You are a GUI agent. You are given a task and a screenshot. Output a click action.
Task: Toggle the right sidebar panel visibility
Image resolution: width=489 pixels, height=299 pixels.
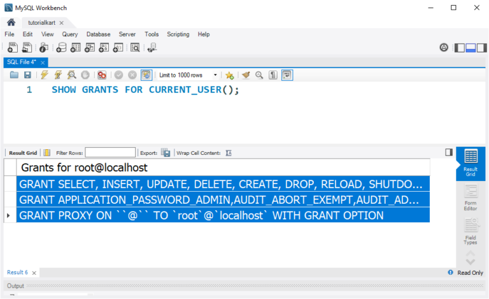pyautogui.click(x=482, y=48)
